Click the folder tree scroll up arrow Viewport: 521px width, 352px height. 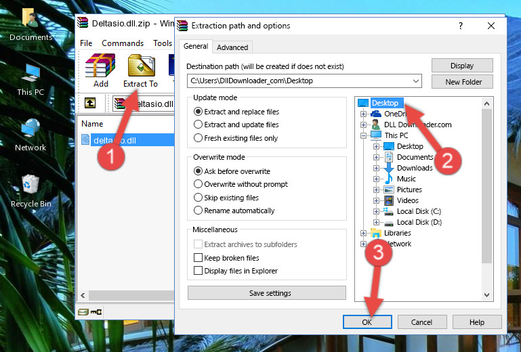pos(486,104)
